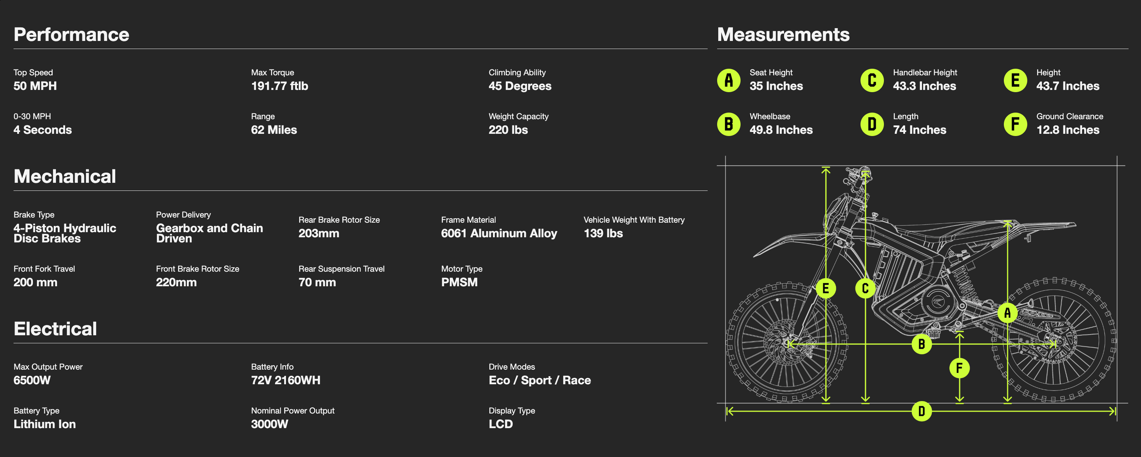Click the F marker for ground clearance

point(959,368)
